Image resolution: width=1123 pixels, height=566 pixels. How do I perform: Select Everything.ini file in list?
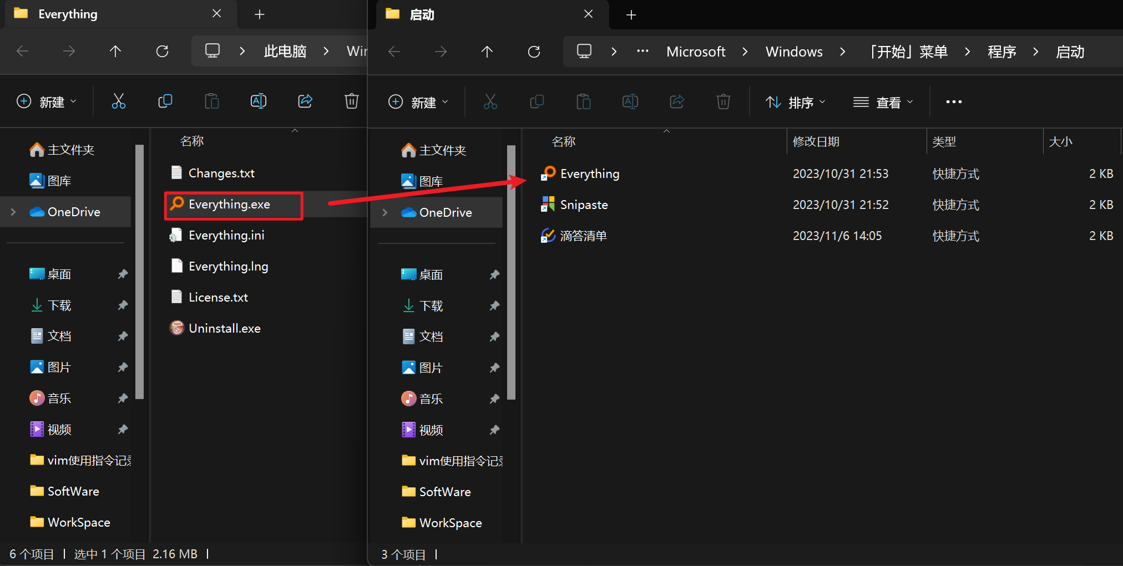point(226,235)
